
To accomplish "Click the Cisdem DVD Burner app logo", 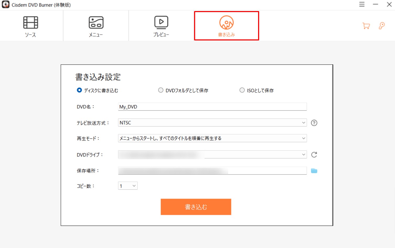I will (x=6, y=4).
